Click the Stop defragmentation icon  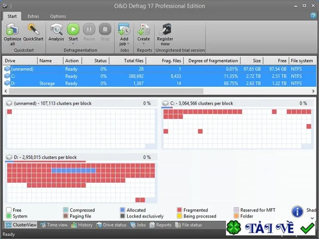point(105,29)
